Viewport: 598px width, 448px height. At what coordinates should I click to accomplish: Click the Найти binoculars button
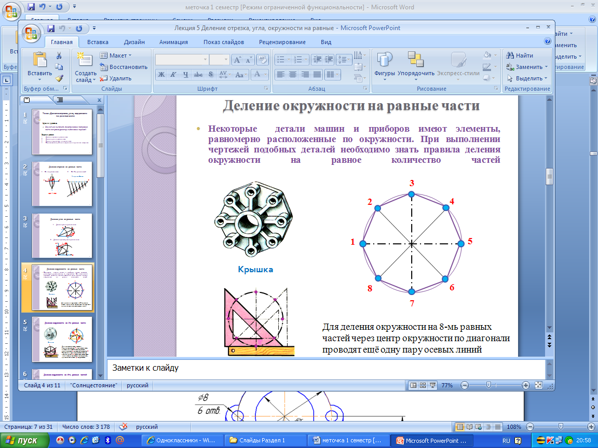click(520, 55)
